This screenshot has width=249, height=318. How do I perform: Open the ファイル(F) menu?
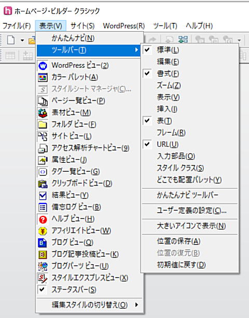[x=17, y=26]
